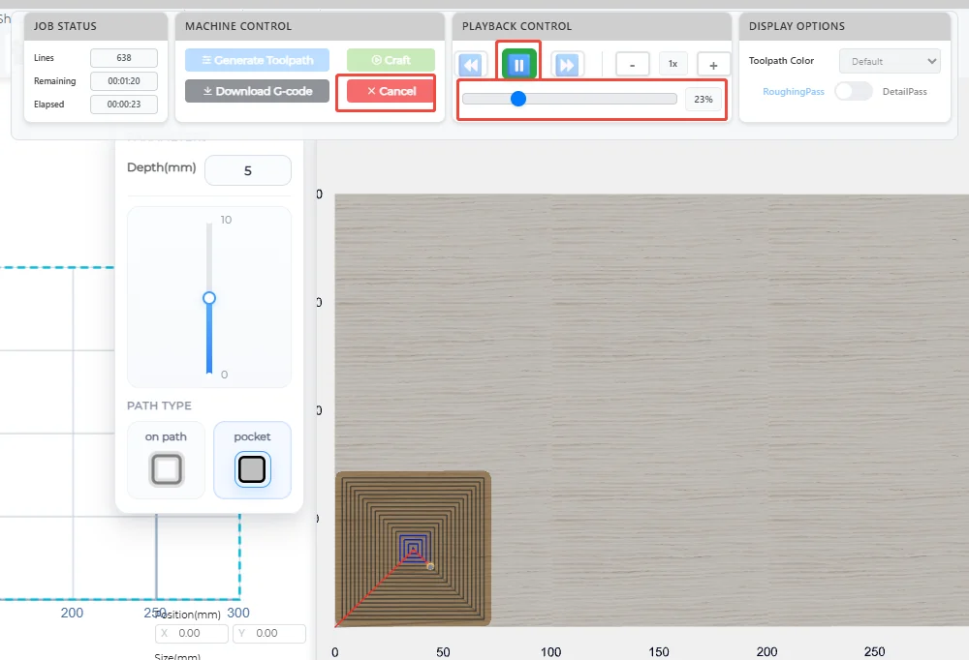This screenshot has width=969, height=660.
Task: Click the 1x playback speed indicator
Action: 673,64
